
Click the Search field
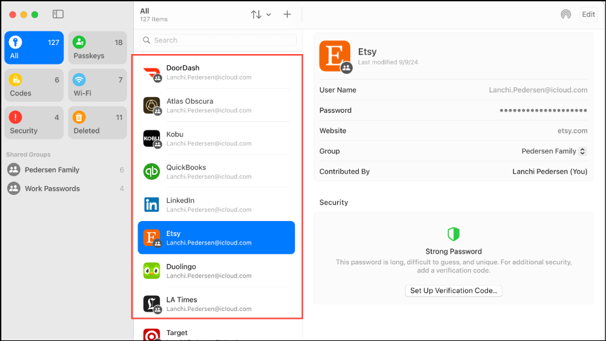[218, 40]
